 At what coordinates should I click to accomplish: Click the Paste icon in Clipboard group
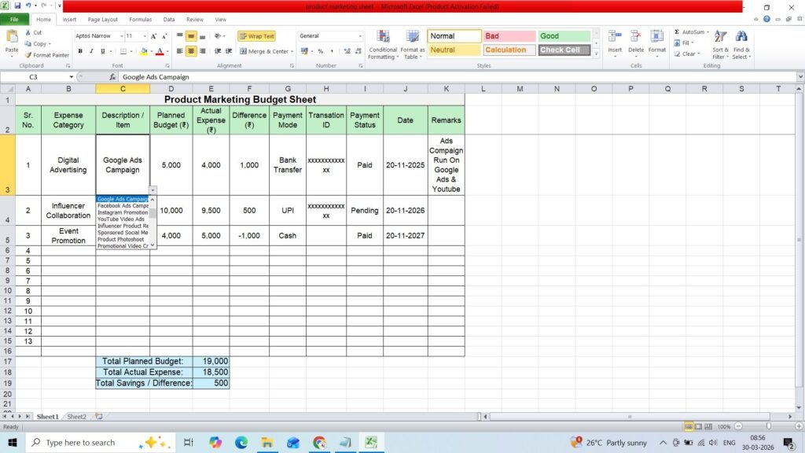point(11,37)
